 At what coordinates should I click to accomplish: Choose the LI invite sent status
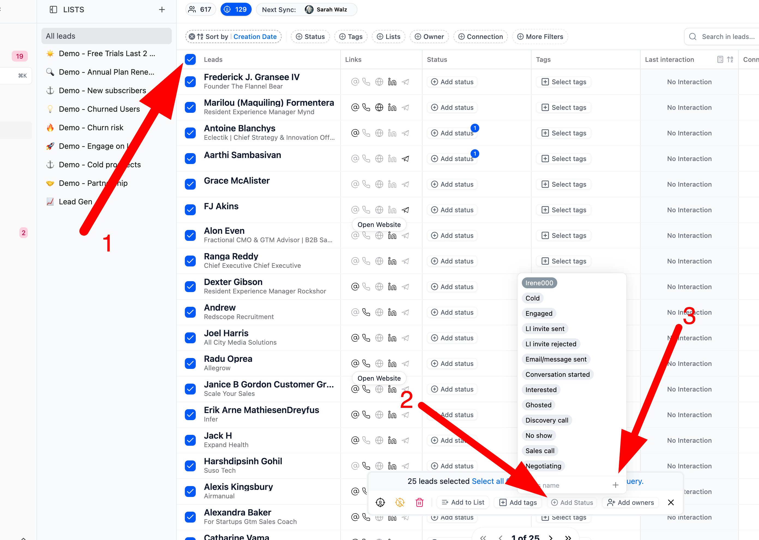pos(545,329)
